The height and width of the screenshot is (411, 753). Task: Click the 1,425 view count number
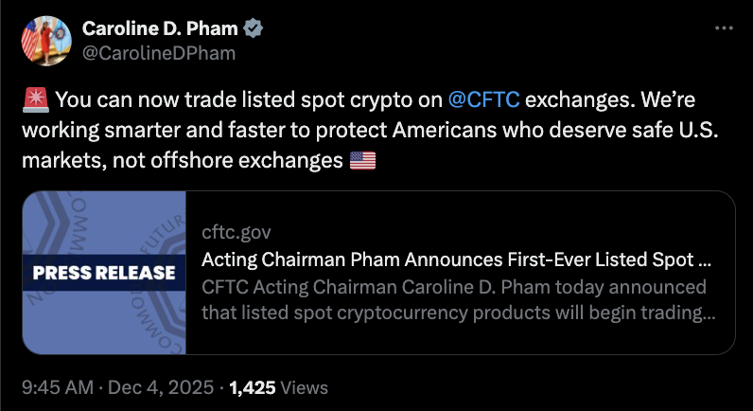click(251, 387)
